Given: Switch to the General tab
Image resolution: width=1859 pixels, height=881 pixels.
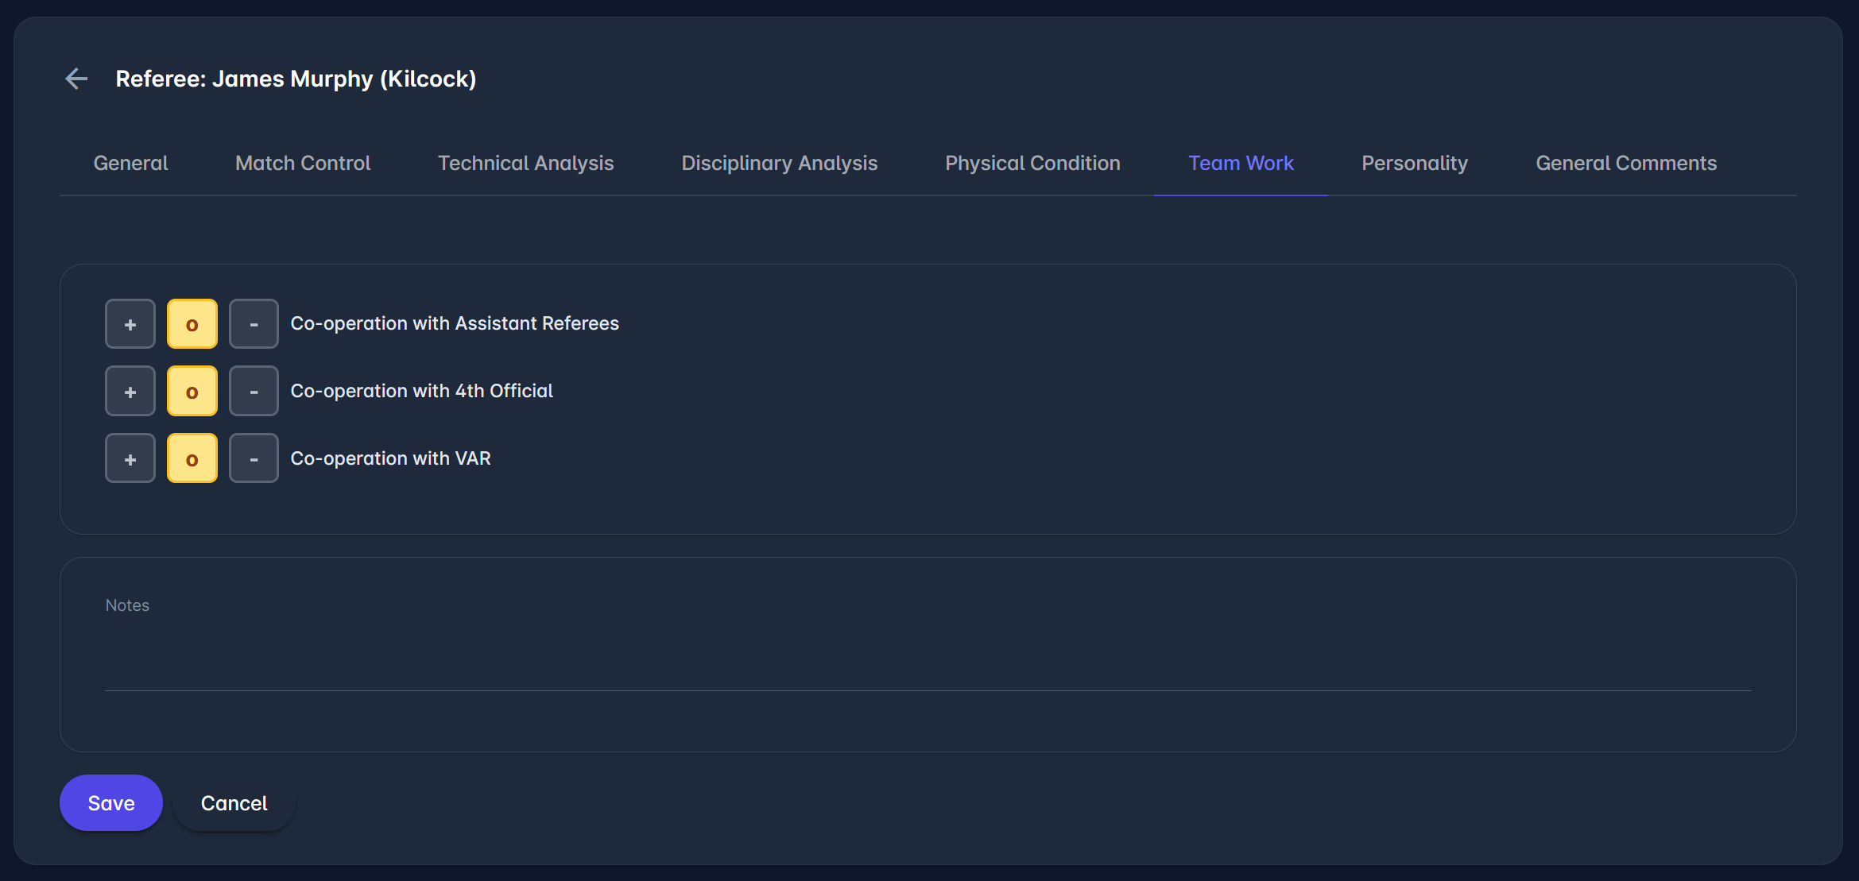Looking at the screenshot, I should point(130,163).
